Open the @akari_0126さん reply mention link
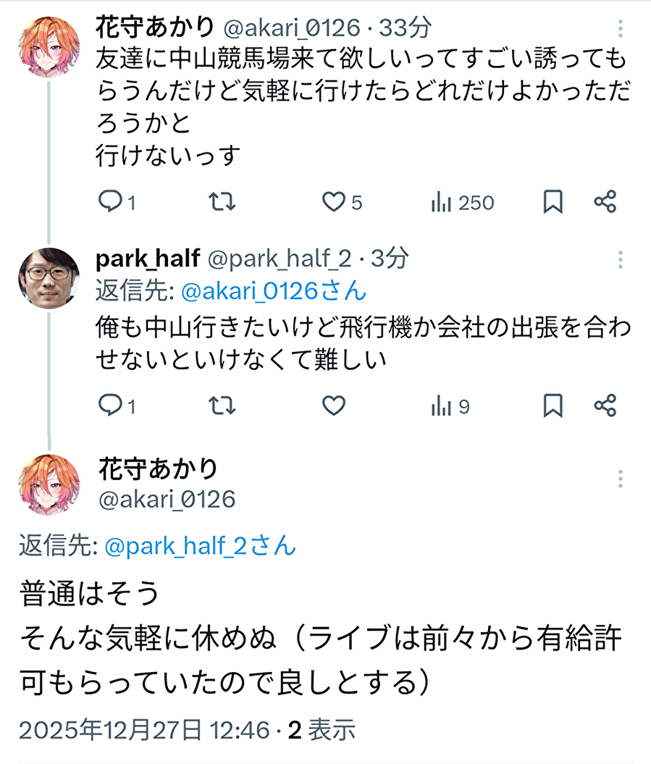This screenshot has height=764, width=651. click(273, 290)
